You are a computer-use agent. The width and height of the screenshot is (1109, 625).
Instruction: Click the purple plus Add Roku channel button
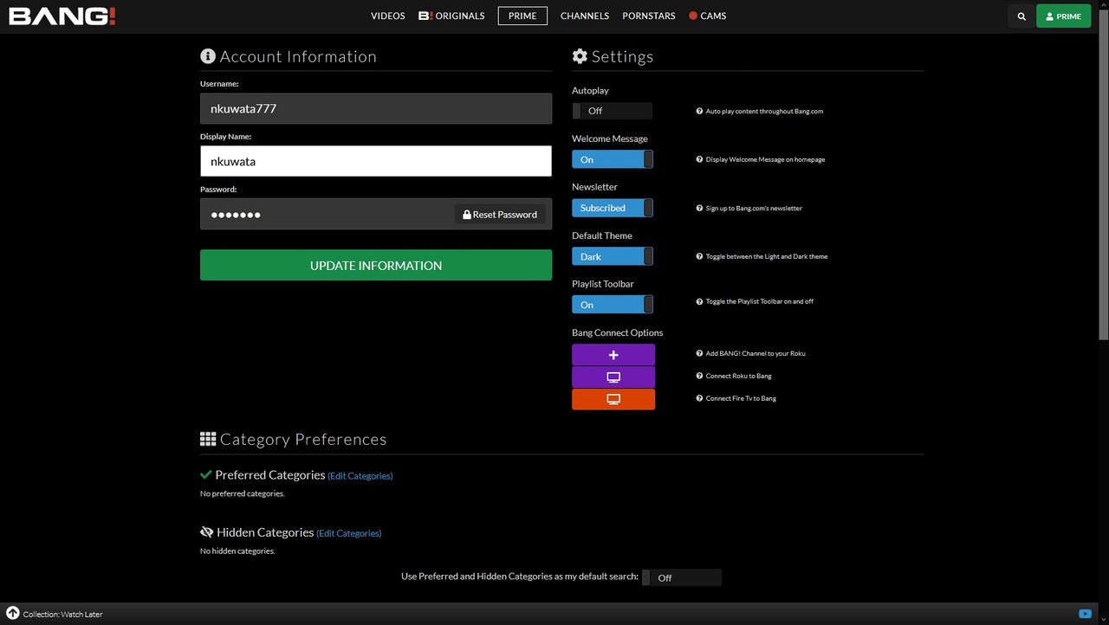(613, 355)
